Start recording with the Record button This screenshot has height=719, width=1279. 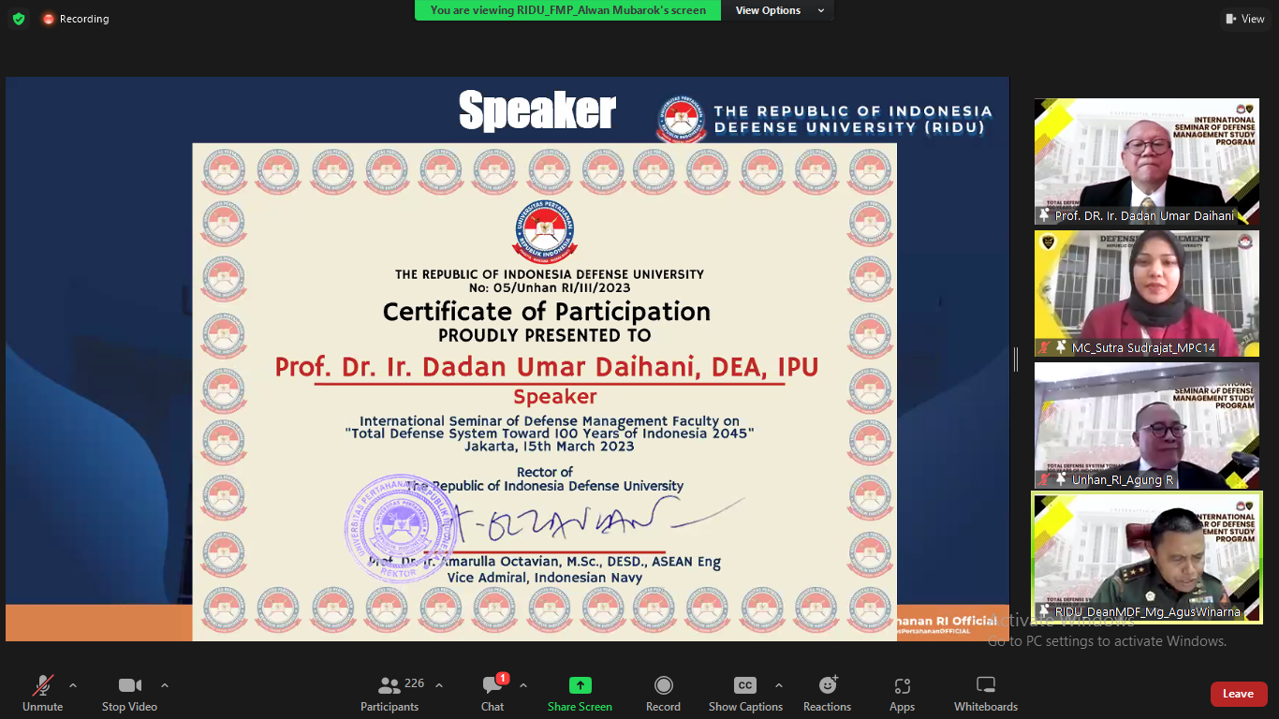tap(663, 694)
